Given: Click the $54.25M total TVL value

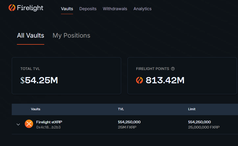Looking at the screenshot, I should tap(39, 80).
